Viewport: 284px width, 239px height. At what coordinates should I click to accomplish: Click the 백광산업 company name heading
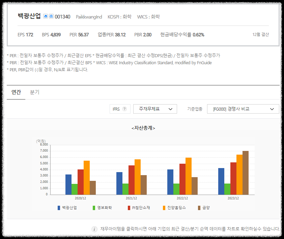coord(29,16)
